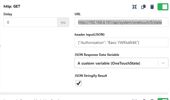Viewport: 170px width, 100px height.
Task: Click the Delay field label
Action: click(x=8, y=14)
